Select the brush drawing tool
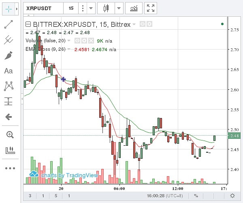This screenshot has width=243, height=203. (9, 56)
